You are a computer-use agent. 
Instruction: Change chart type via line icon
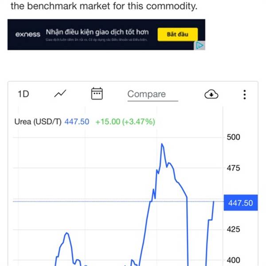tap(60, 94)
